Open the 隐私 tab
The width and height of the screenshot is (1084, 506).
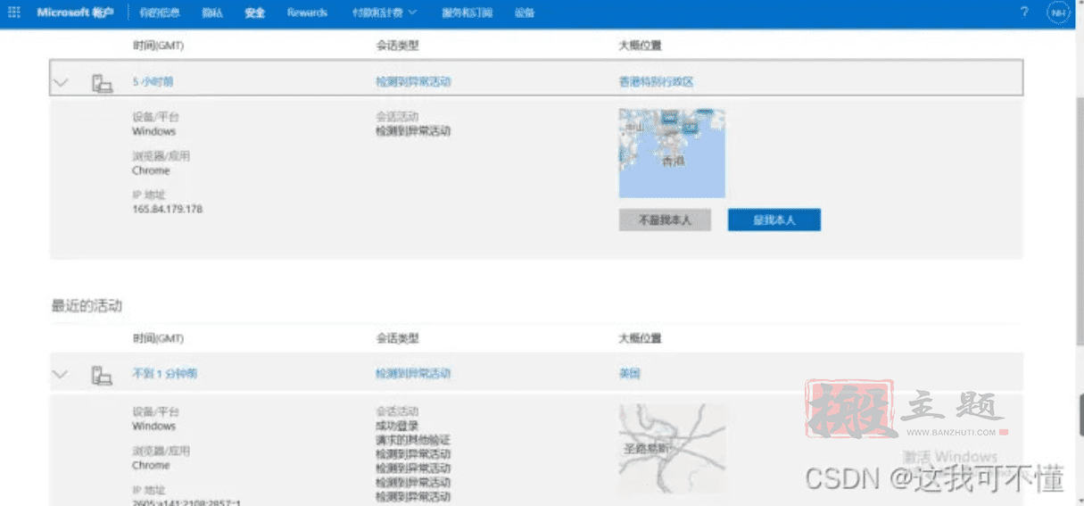tap(211, 12)
